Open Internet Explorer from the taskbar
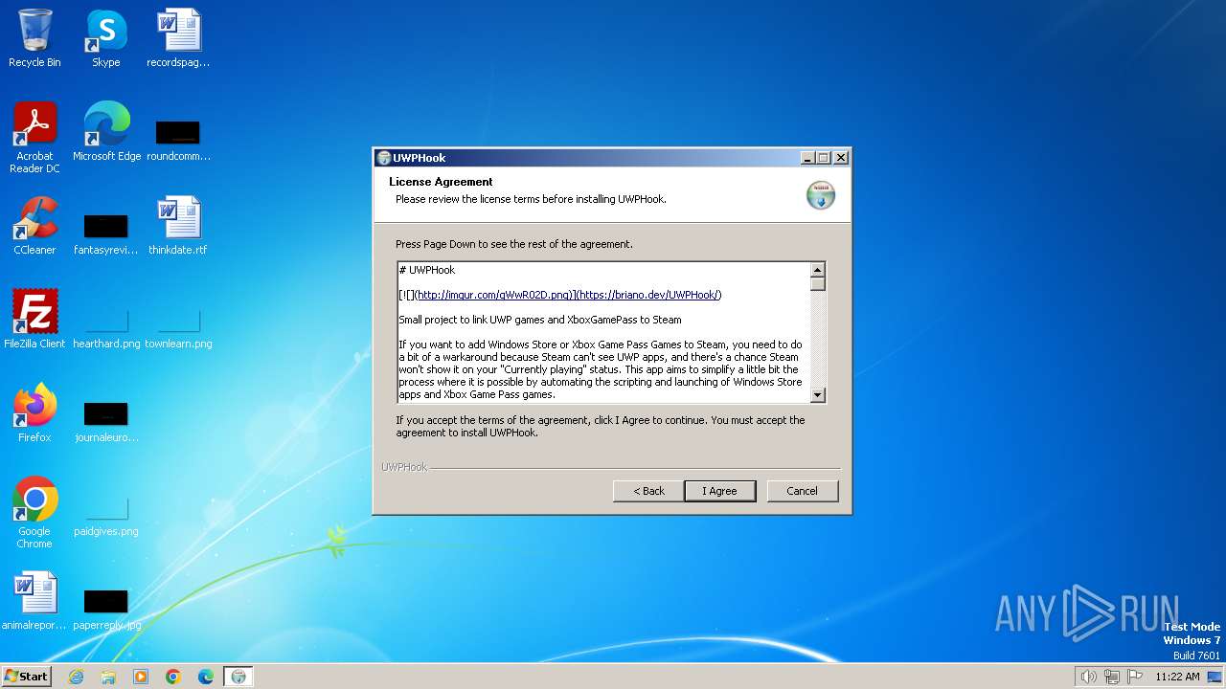Image resolution: width=1226 pixels, height=689 pixels. coord(76,677)
